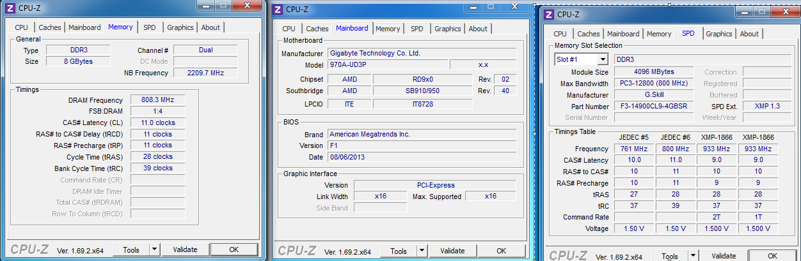Open the Memory tab in the Mainboard window
Screen dimensions: 801x261
tap(388, 29)
